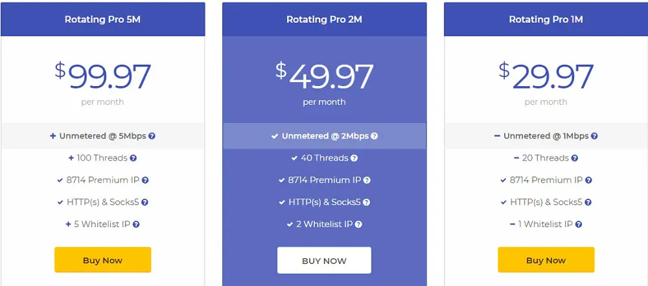This screenshot has height=286, width=648.
Task: Select the Rotating Pro 1M header
Action: (x=546, y=19)
